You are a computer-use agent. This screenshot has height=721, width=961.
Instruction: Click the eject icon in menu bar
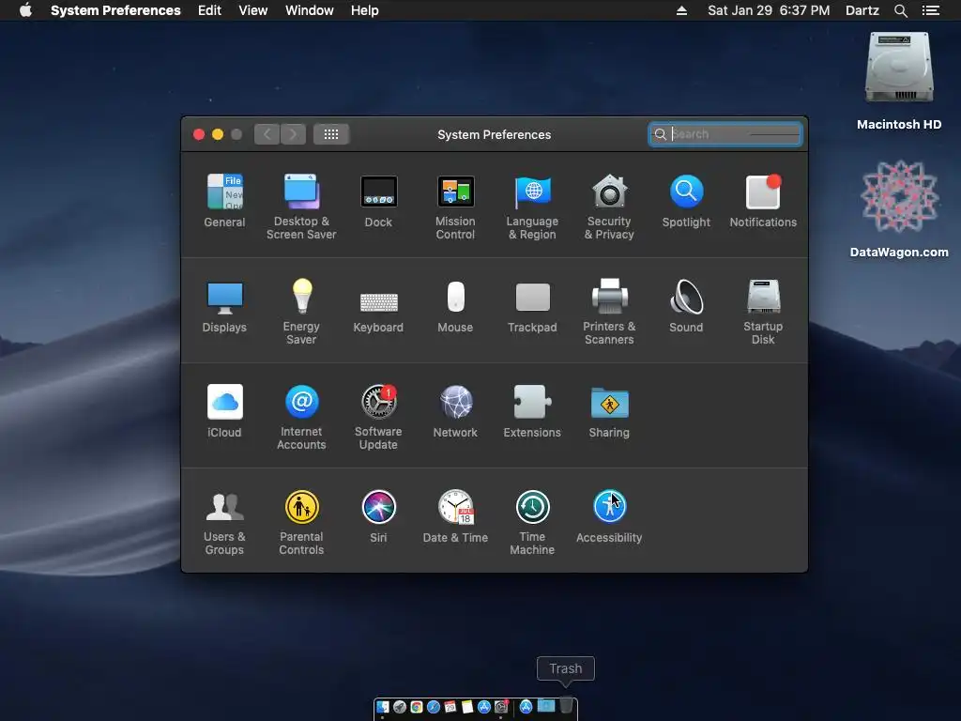(681, 10)
